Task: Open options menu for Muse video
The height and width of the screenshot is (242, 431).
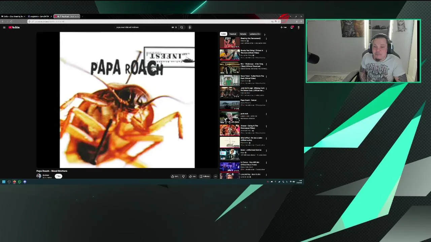Action: (266, 151)
